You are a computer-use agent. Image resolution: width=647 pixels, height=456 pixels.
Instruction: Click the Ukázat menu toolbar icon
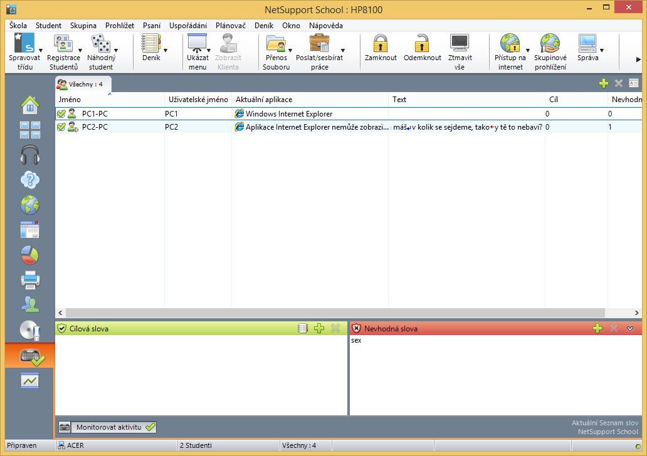[x=197, y=43]
